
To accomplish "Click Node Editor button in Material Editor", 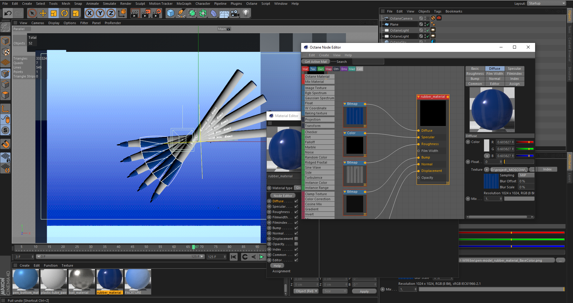I will pos(283,196).
